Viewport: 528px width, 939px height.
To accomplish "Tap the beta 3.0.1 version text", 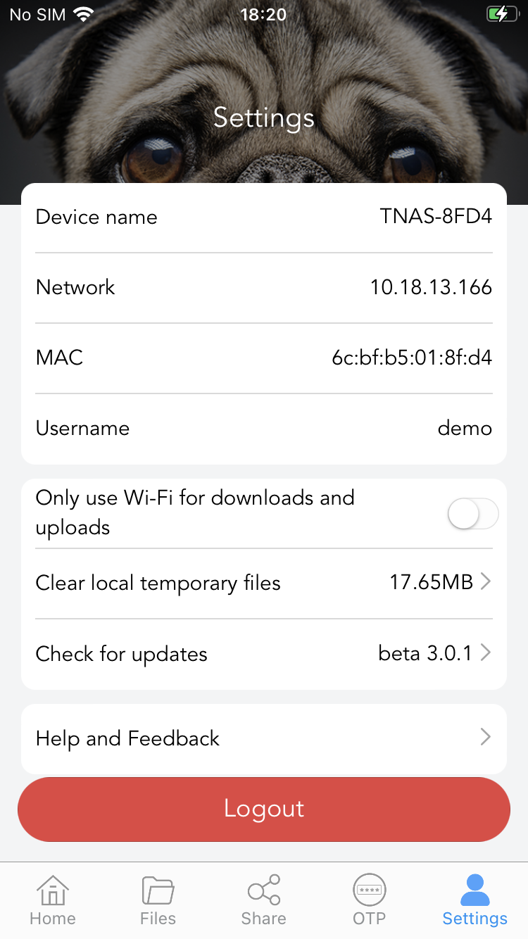I will click(425, 653).
